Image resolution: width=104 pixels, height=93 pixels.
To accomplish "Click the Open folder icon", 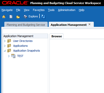I will tap(18, 17).
